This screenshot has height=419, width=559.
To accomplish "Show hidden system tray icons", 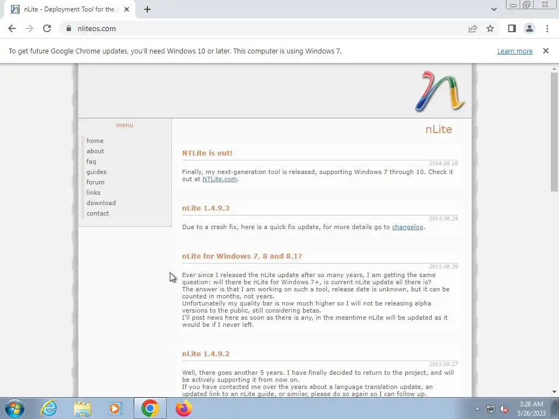I will click(477, 409).
